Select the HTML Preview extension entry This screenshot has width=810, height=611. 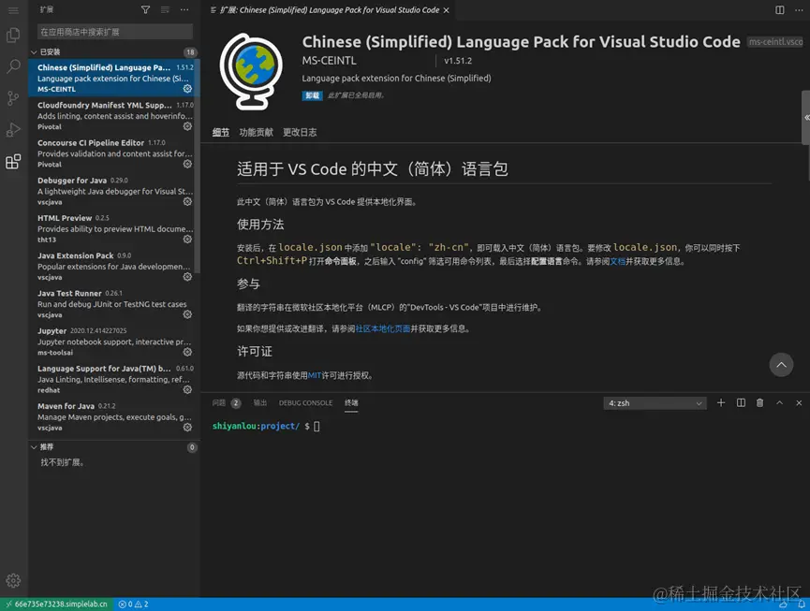point(112,228)
